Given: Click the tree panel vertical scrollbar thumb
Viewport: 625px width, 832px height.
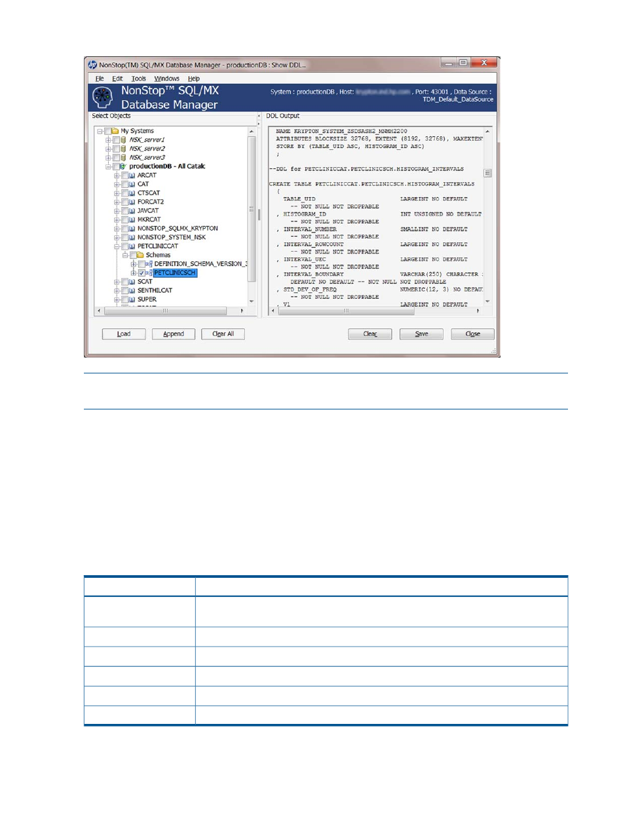Looking at the screenshot, I should click(252, 209).
